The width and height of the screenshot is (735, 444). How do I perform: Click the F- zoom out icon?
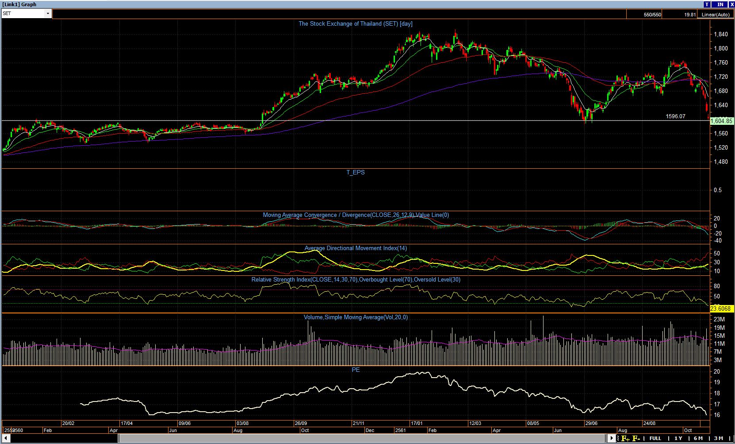636,438
